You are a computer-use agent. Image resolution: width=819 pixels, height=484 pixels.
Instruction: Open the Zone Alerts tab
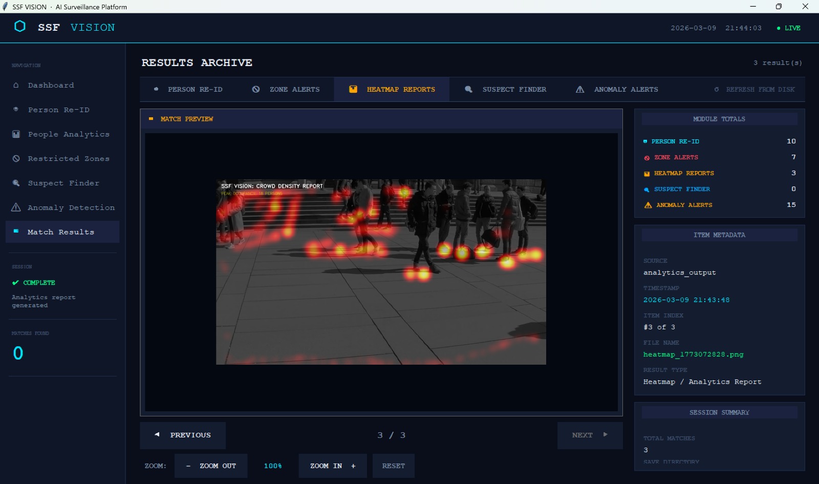coord(286,89)
